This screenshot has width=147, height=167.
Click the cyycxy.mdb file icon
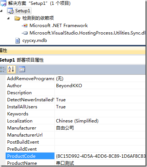[x=18, y=40]
